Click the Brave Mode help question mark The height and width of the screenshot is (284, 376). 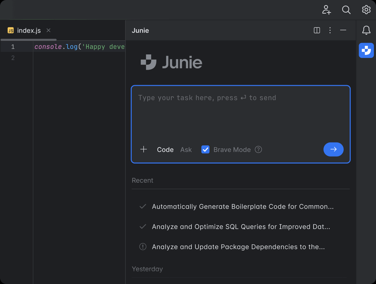258,149
